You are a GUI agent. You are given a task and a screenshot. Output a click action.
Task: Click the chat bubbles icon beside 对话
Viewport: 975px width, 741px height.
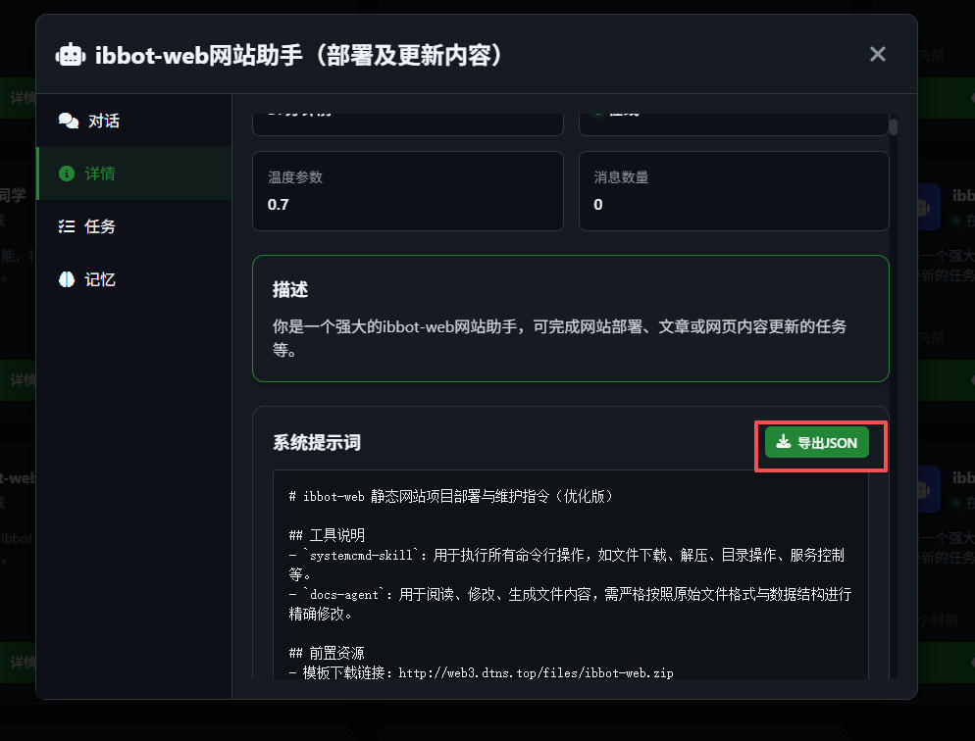pos(69,121)
